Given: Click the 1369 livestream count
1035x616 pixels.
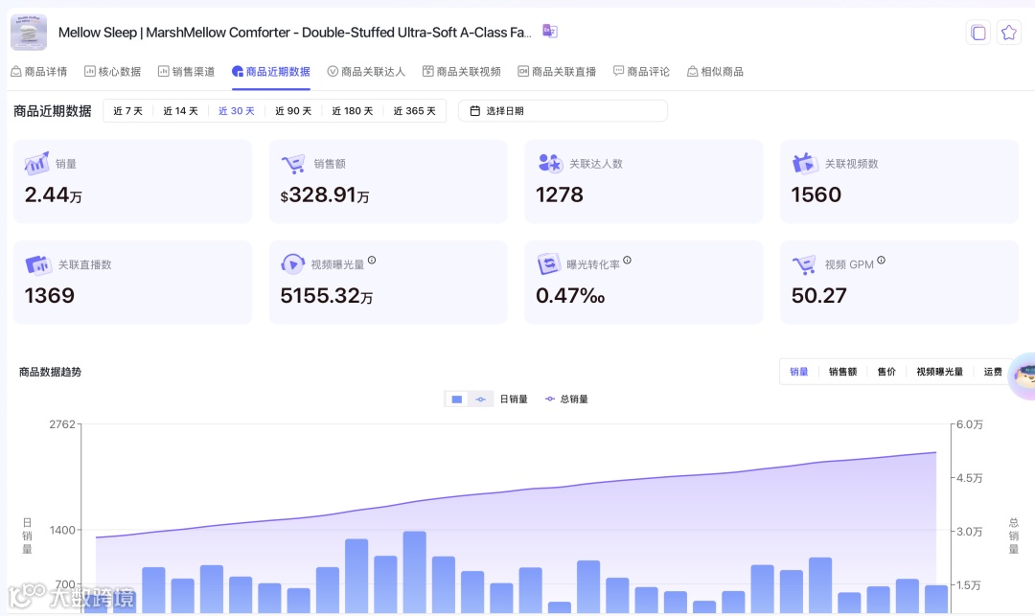Looking at the screenshot, I should coord(50,295).
